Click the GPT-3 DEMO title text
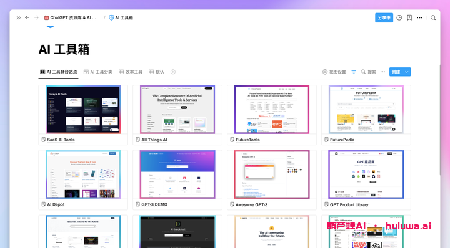Viewport: 450px width, 248px height. point(154,204)
